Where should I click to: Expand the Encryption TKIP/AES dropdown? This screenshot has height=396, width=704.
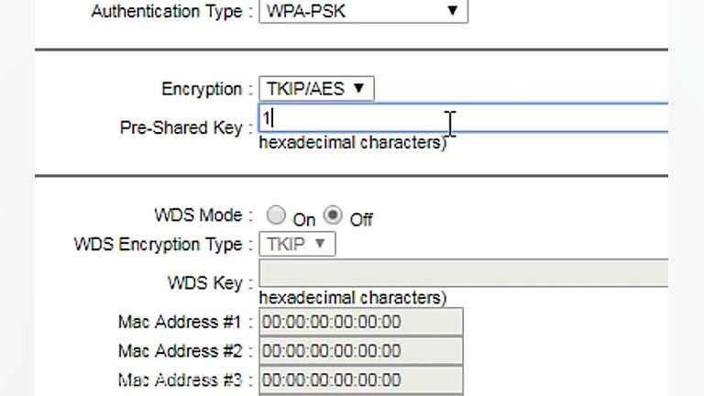316,89
